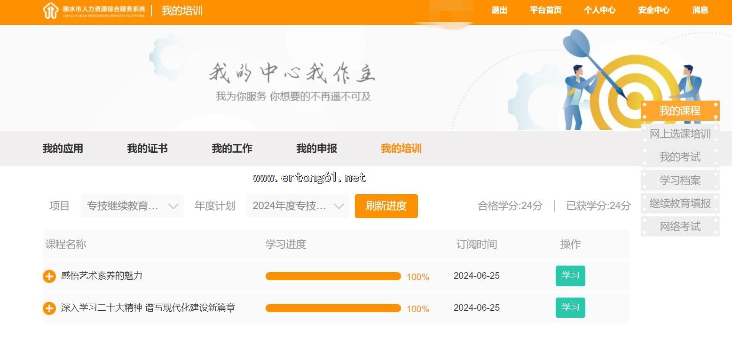Click 学习 button for 感悟艺术素养的魅力
This screenshot has width=732, height=338.
pos(570,276)
